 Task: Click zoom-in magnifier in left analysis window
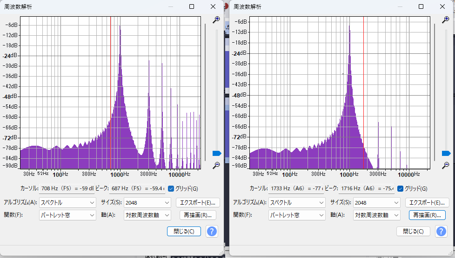216,19
